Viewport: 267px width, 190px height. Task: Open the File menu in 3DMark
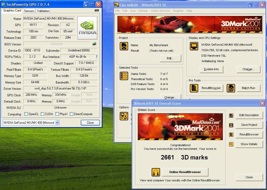pos(117,11)
